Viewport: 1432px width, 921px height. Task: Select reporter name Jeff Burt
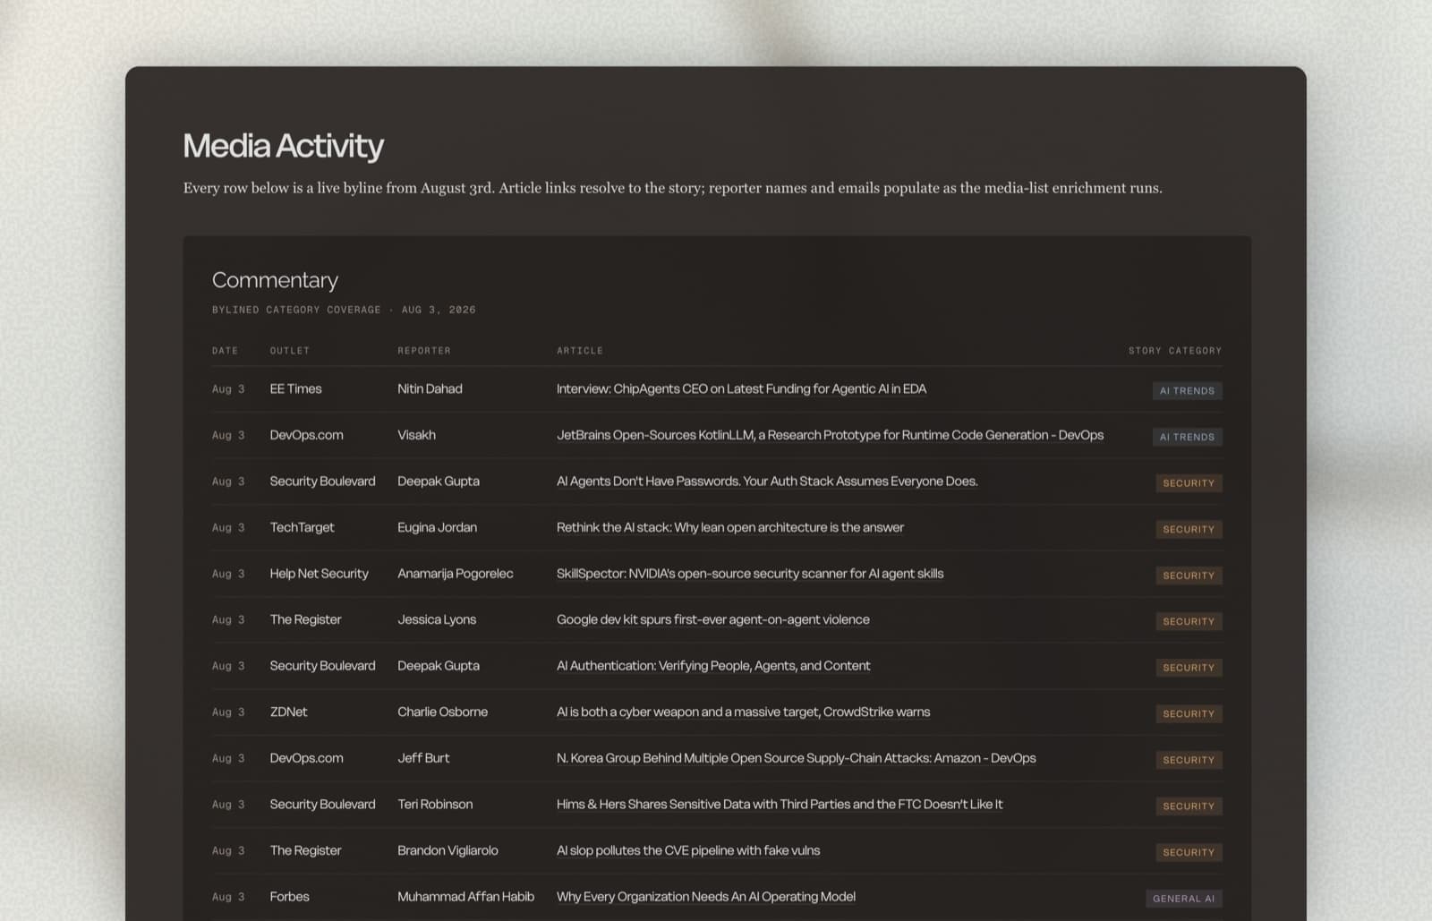coord(423,758)
